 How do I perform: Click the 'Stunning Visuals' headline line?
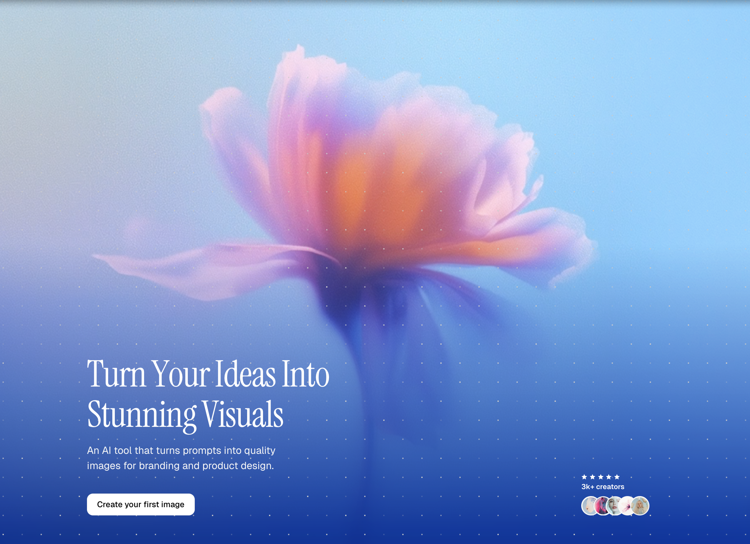[185, 414]
